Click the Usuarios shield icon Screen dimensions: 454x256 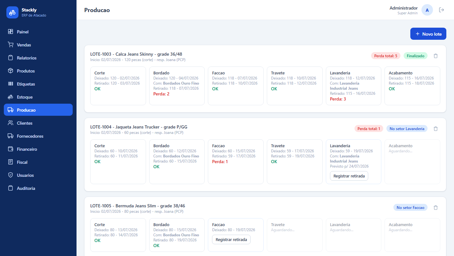click(11, 175)
